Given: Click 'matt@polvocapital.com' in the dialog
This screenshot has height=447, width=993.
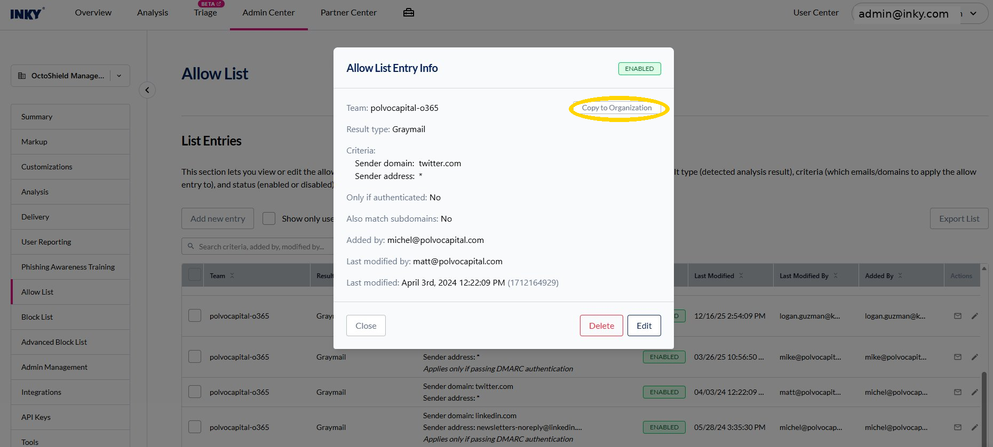Looking at the screenshot, I should [457, 262].
